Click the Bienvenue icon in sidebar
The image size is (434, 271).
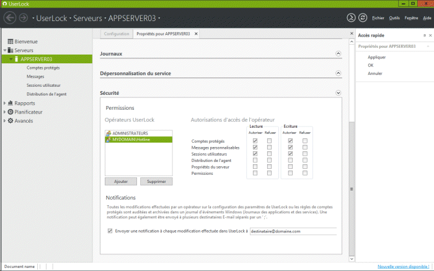tap(11, 42)
